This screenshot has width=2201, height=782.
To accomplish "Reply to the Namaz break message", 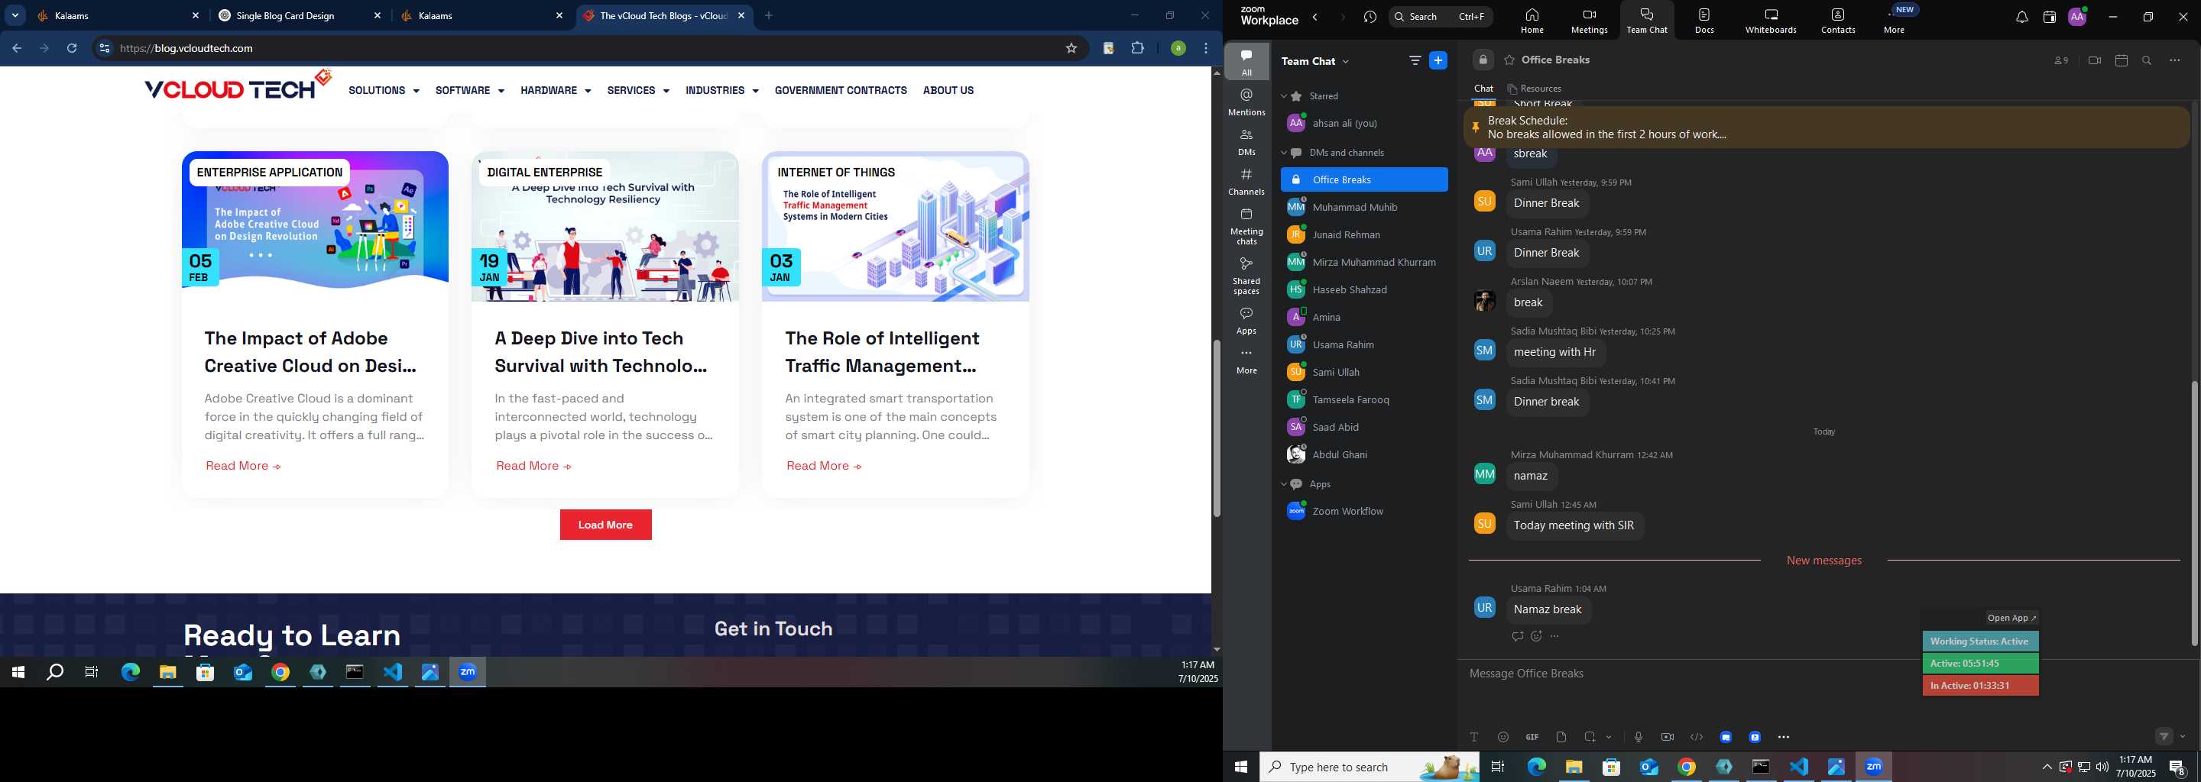I will pyautogui.click(x=1516, y=636).
